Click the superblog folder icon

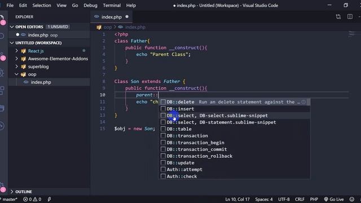[23, 67]
